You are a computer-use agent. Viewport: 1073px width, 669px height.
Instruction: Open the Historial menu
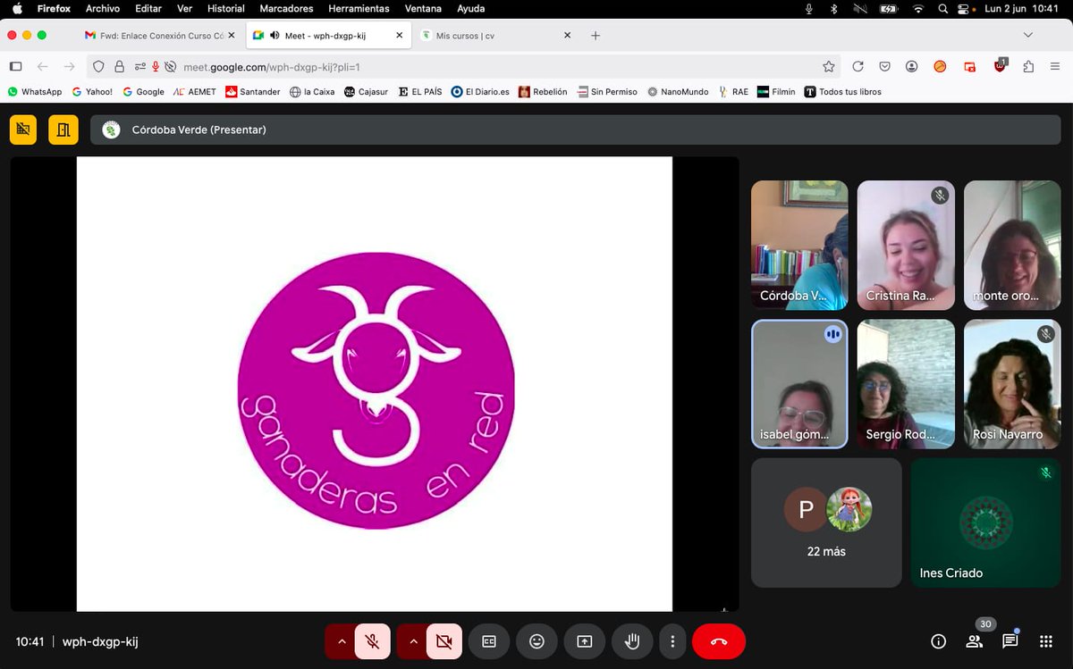pyautogui.click(x=225, y=8)
